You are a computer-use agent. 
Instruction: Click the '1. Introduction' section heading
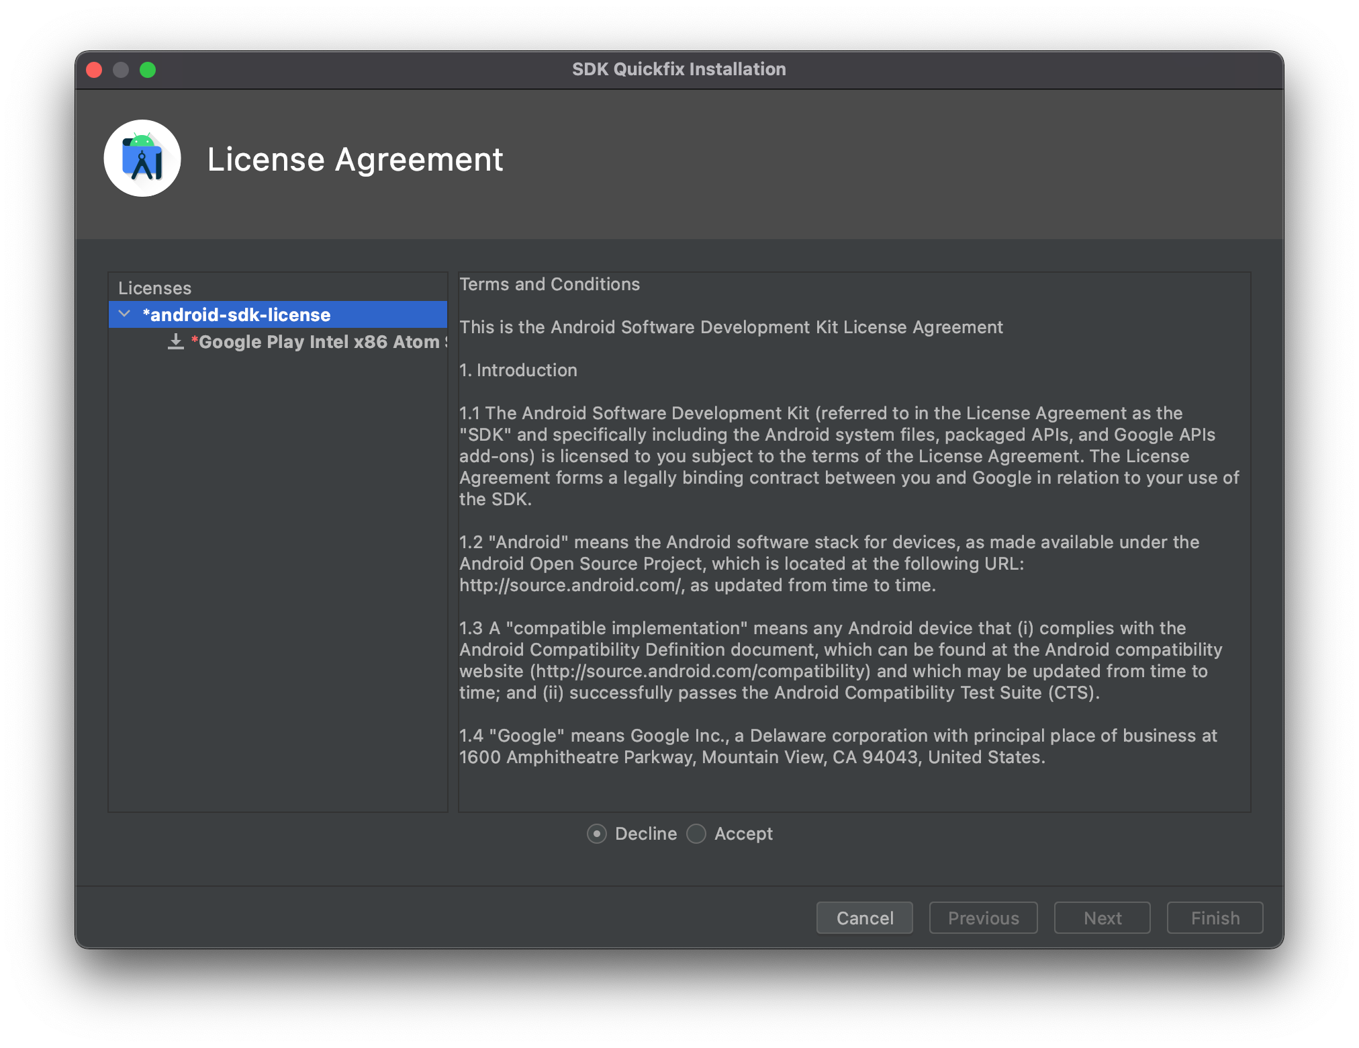[518, 370]
